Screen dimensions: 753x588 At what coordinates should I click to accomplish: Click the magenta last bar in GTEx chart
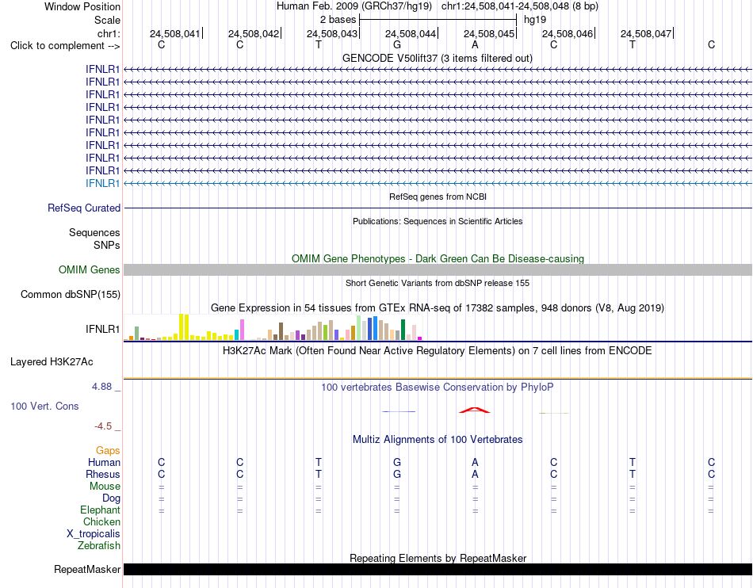(x=420, y=338)
